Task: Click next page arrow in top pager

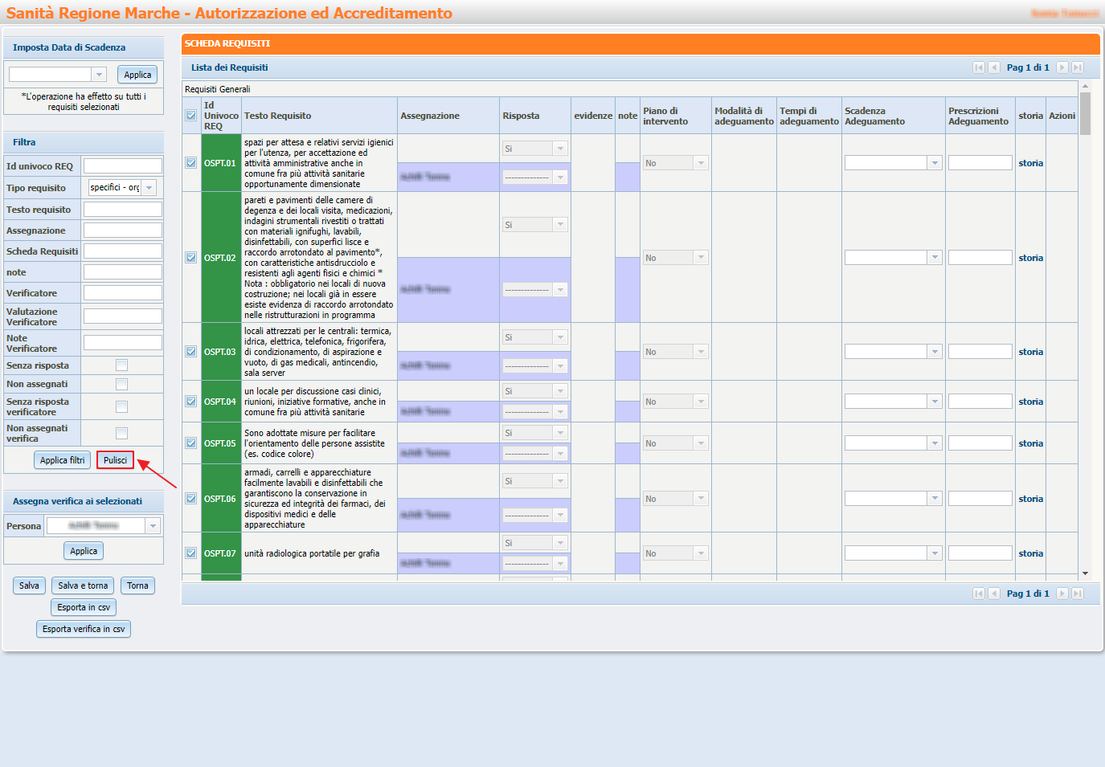Action: point(1062,67)
